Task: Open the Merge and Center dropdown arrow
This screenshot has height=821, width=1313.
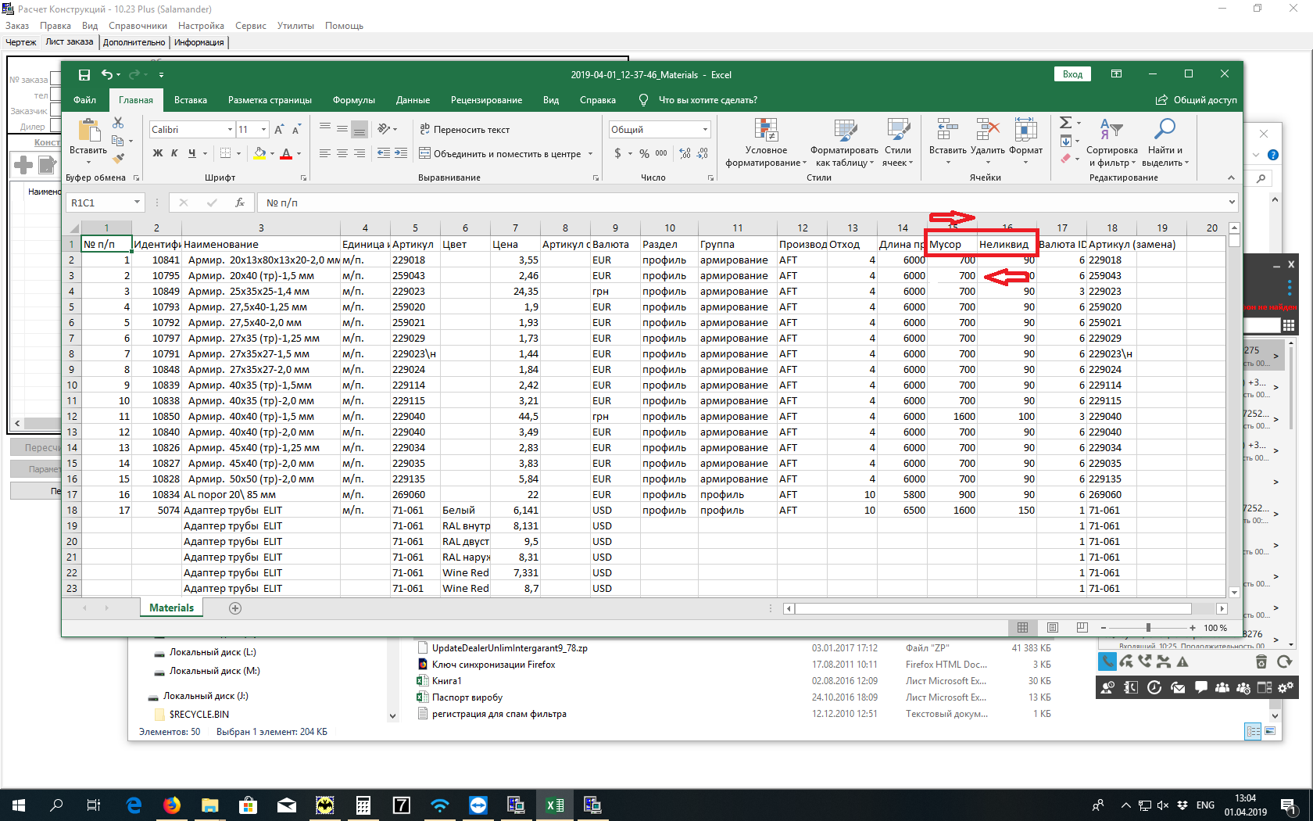Action: click(x=591, y=154)
